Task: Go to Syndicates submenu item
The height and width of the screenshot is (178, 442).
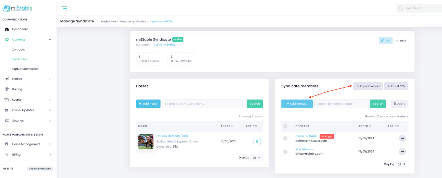Action: tap(20, 59)
